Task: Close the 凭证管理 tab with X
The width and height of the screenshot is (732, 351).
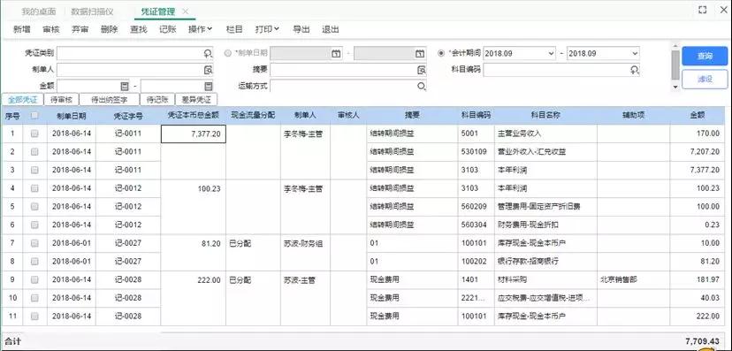Action: point(186,11)
